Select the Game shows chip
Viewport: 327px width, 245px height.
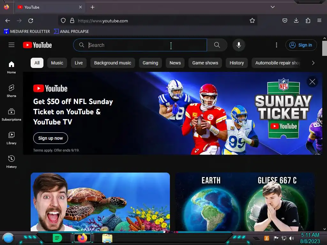(x=205, y=63)
